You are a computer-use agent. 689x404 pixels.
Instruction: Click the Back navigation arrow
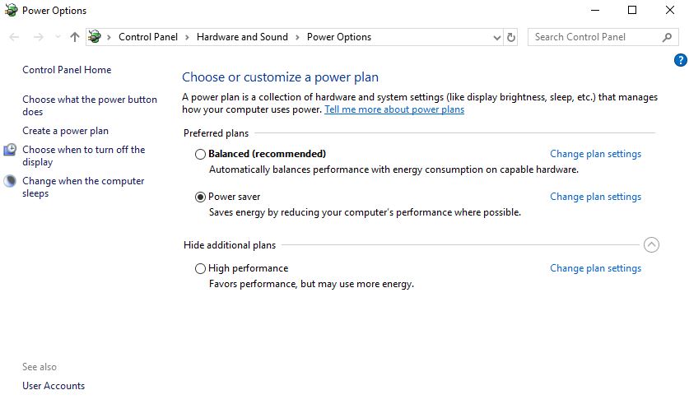[x=14, y=37]
